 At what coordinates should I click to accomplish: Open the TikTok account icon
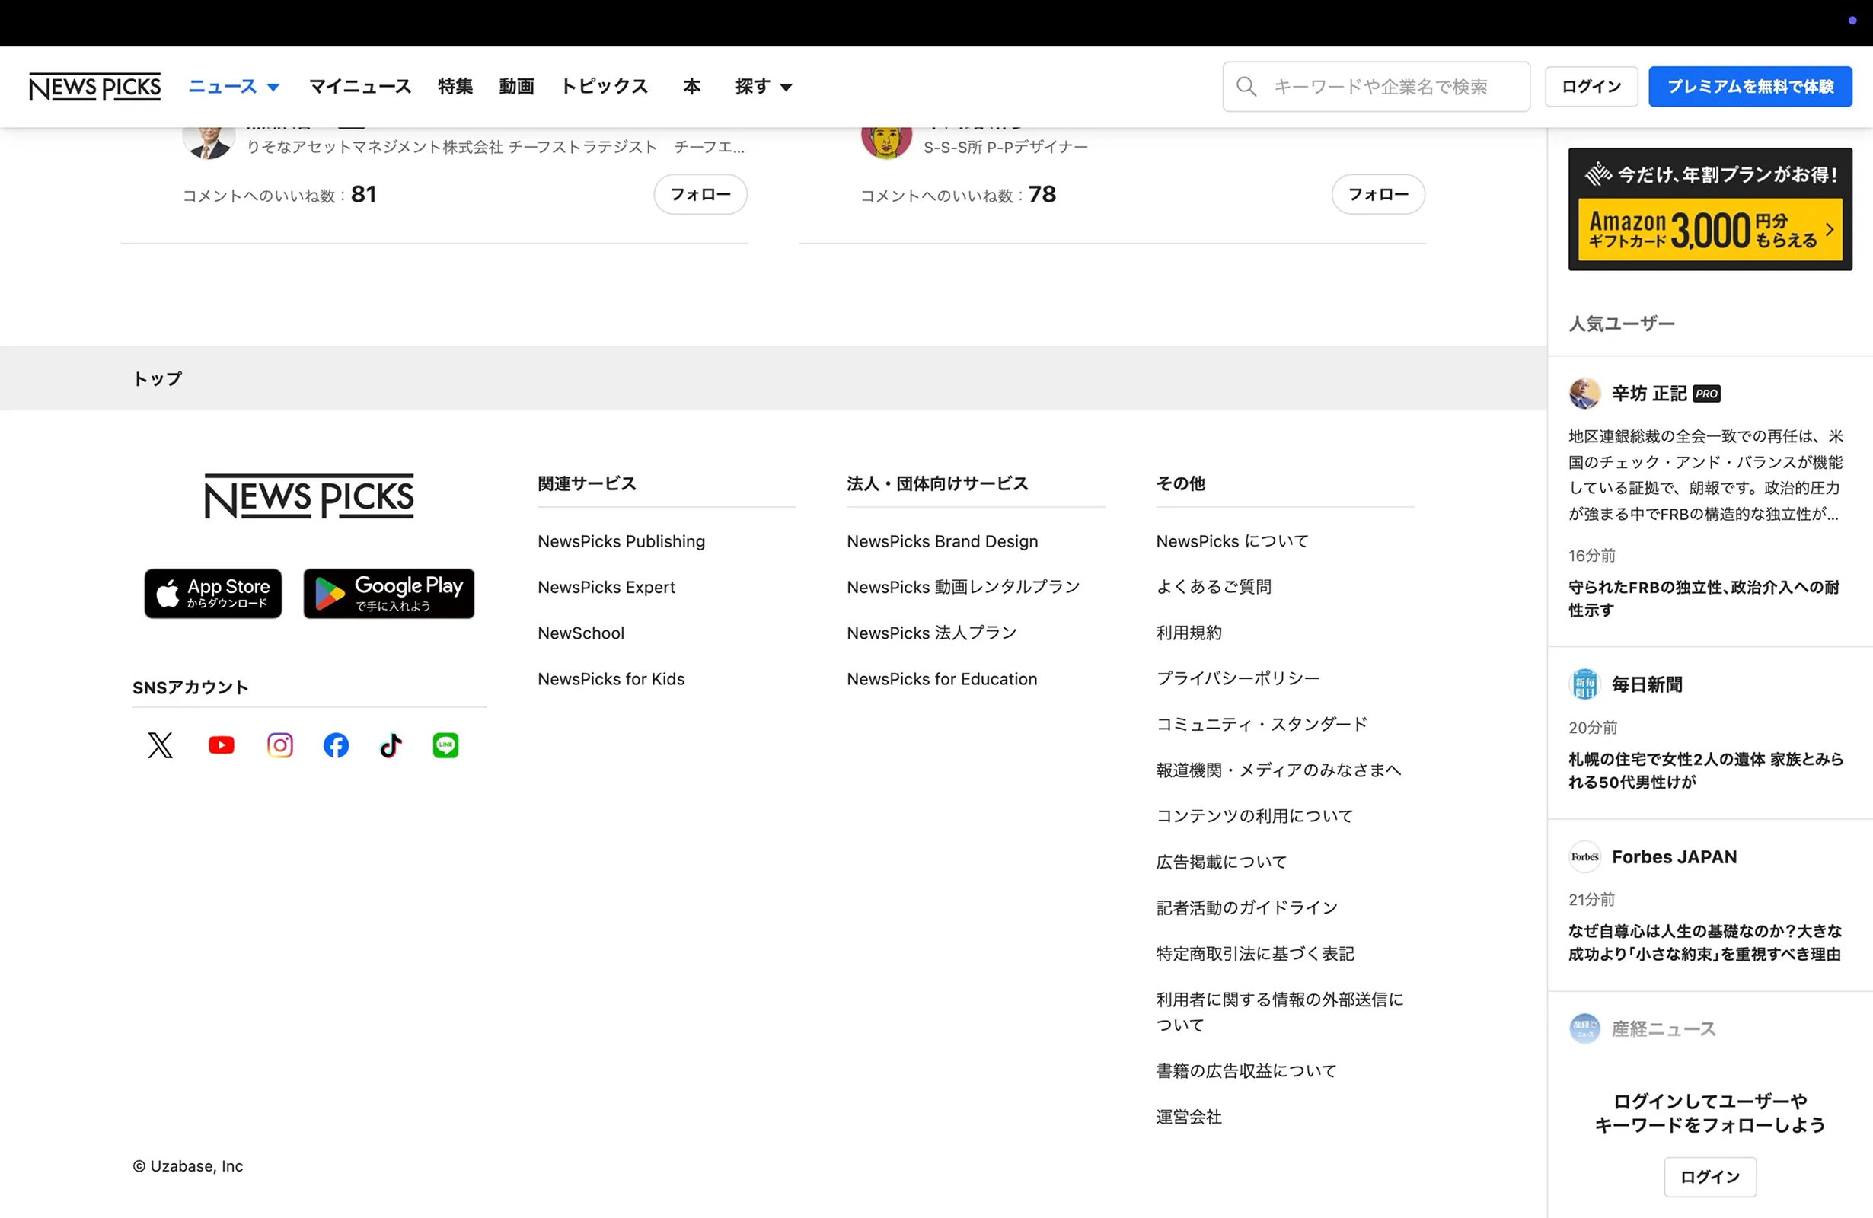[391, 745]
